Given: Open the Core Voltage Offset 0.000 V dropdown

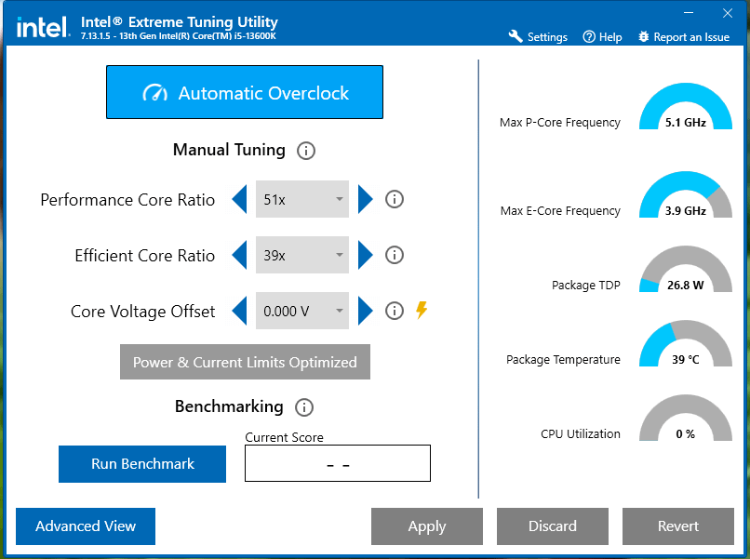Looking at the screenshot, I should click(x=302, y=311).
